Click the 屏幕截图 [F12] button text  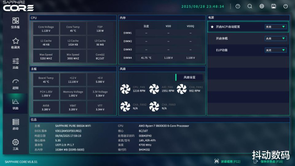coord(231,161)
